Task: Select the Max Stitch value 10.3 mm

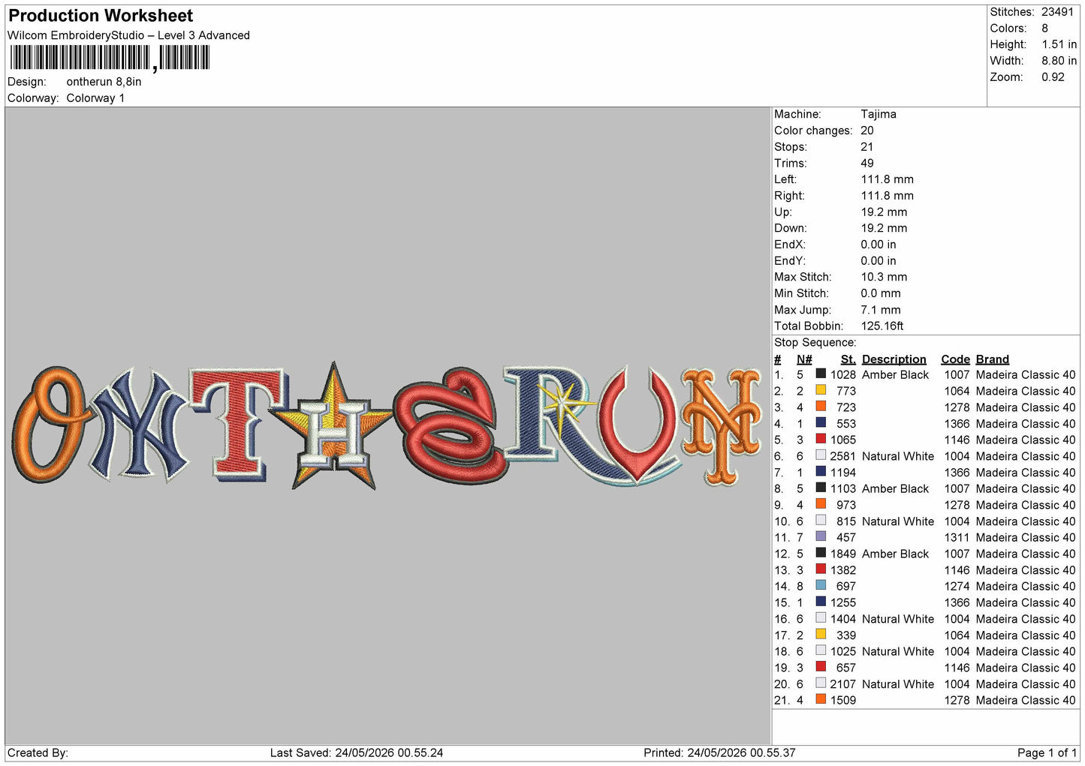Action: point(884,277)
